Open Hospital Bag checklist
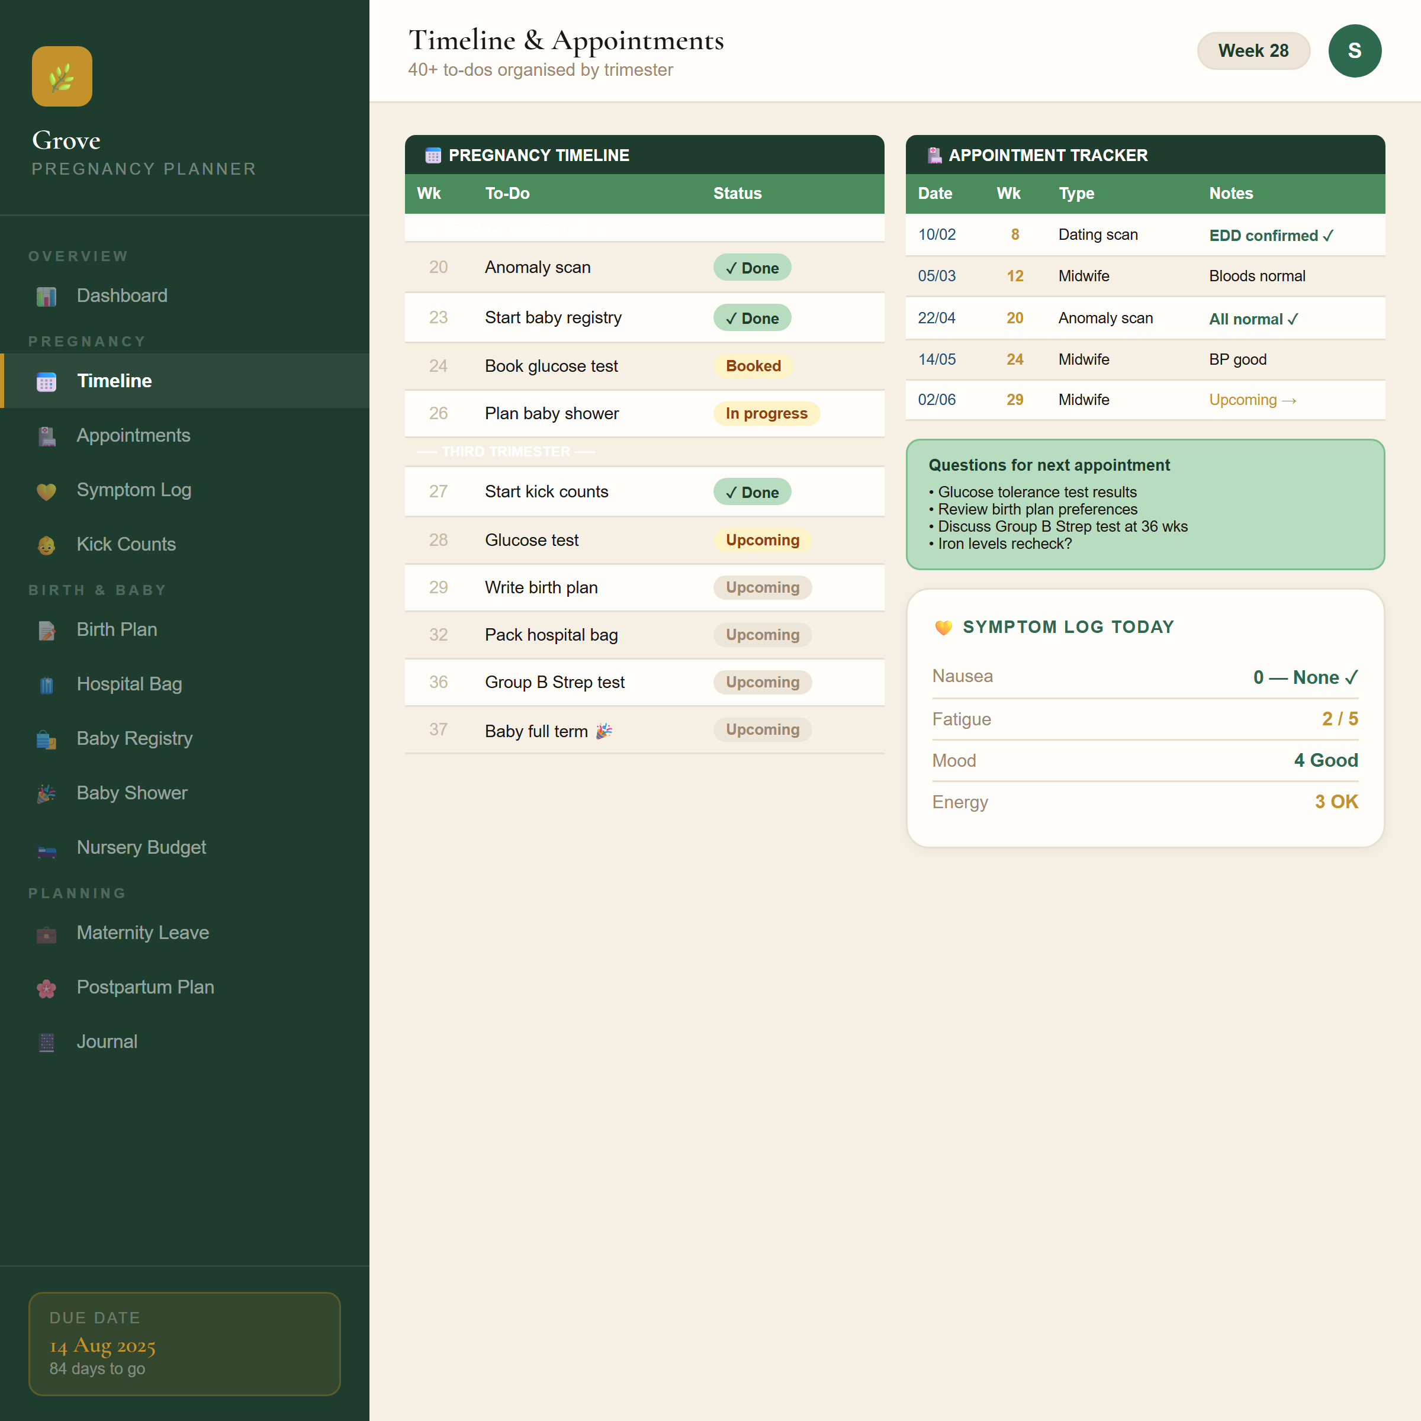 (185, 684)
